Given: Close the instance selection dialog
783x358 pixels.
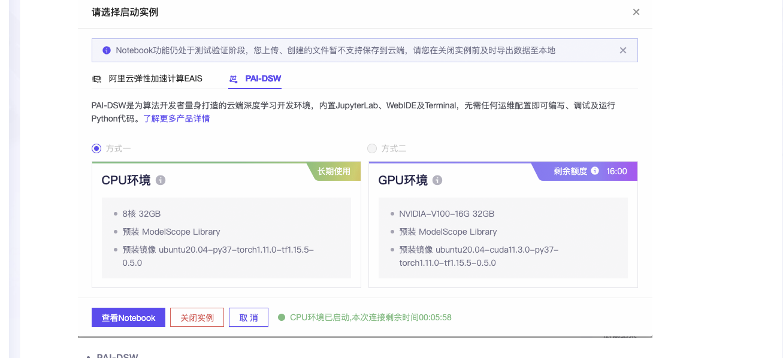Looking at the screenshot, I should 636,12.
